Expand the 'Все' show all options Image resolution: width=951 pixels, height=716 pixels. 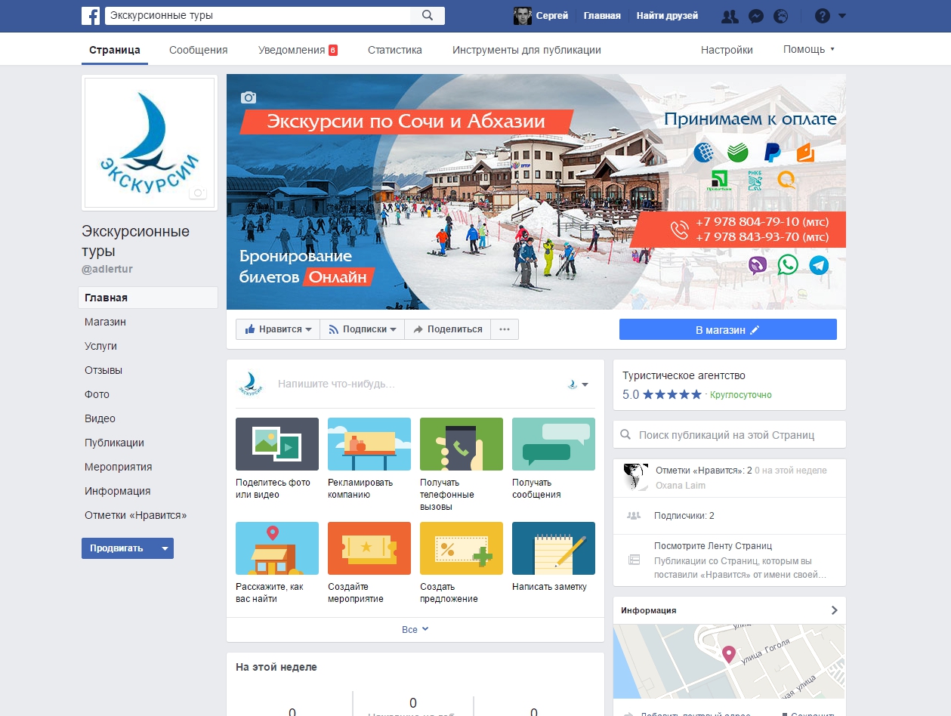pos(415,629)
